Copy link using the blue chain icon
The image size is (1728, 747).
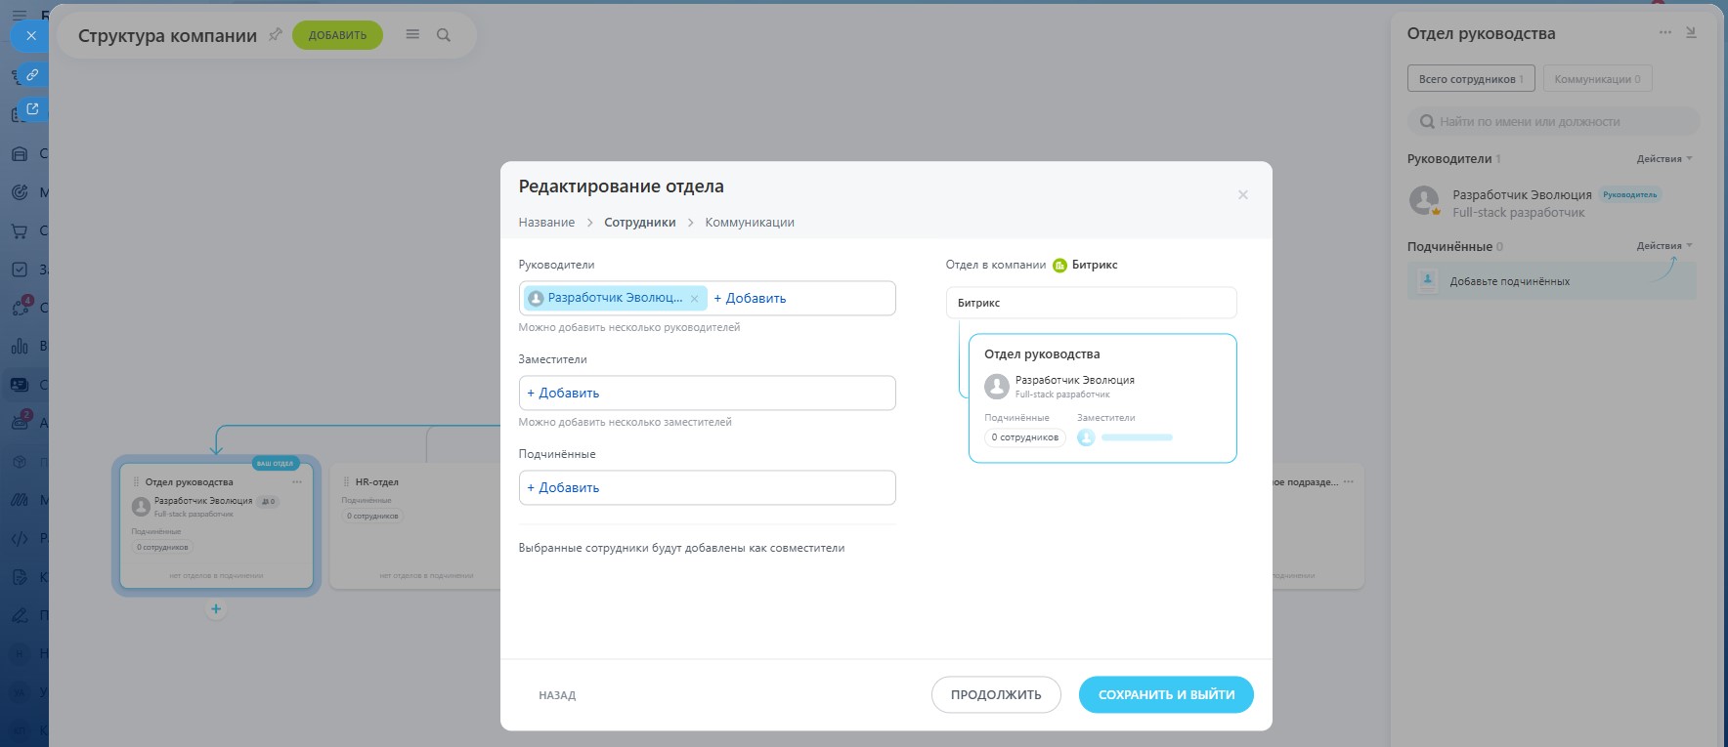pyautogui.click(x=31, y=74)
